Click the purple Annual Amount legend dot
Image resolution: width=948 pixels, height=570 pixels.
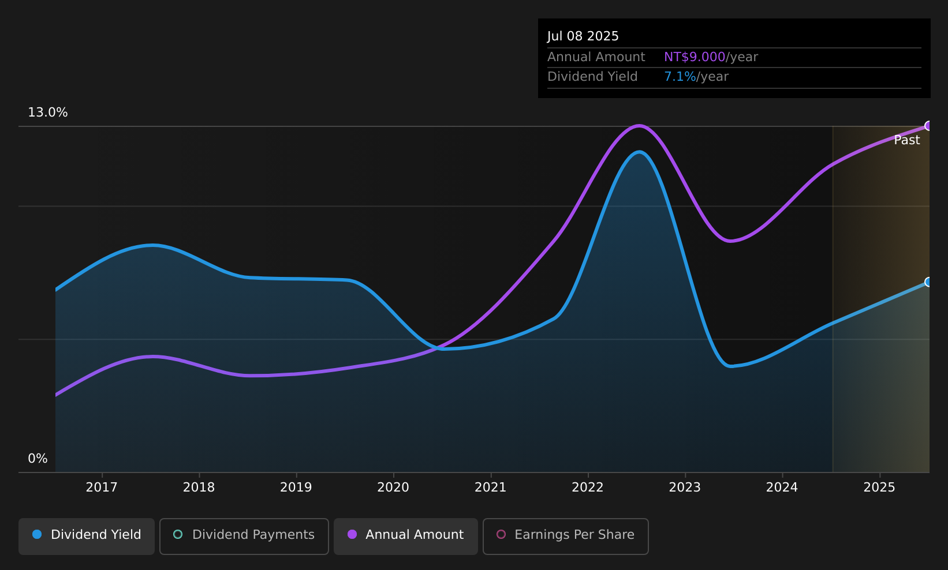[x=352, y=534]
